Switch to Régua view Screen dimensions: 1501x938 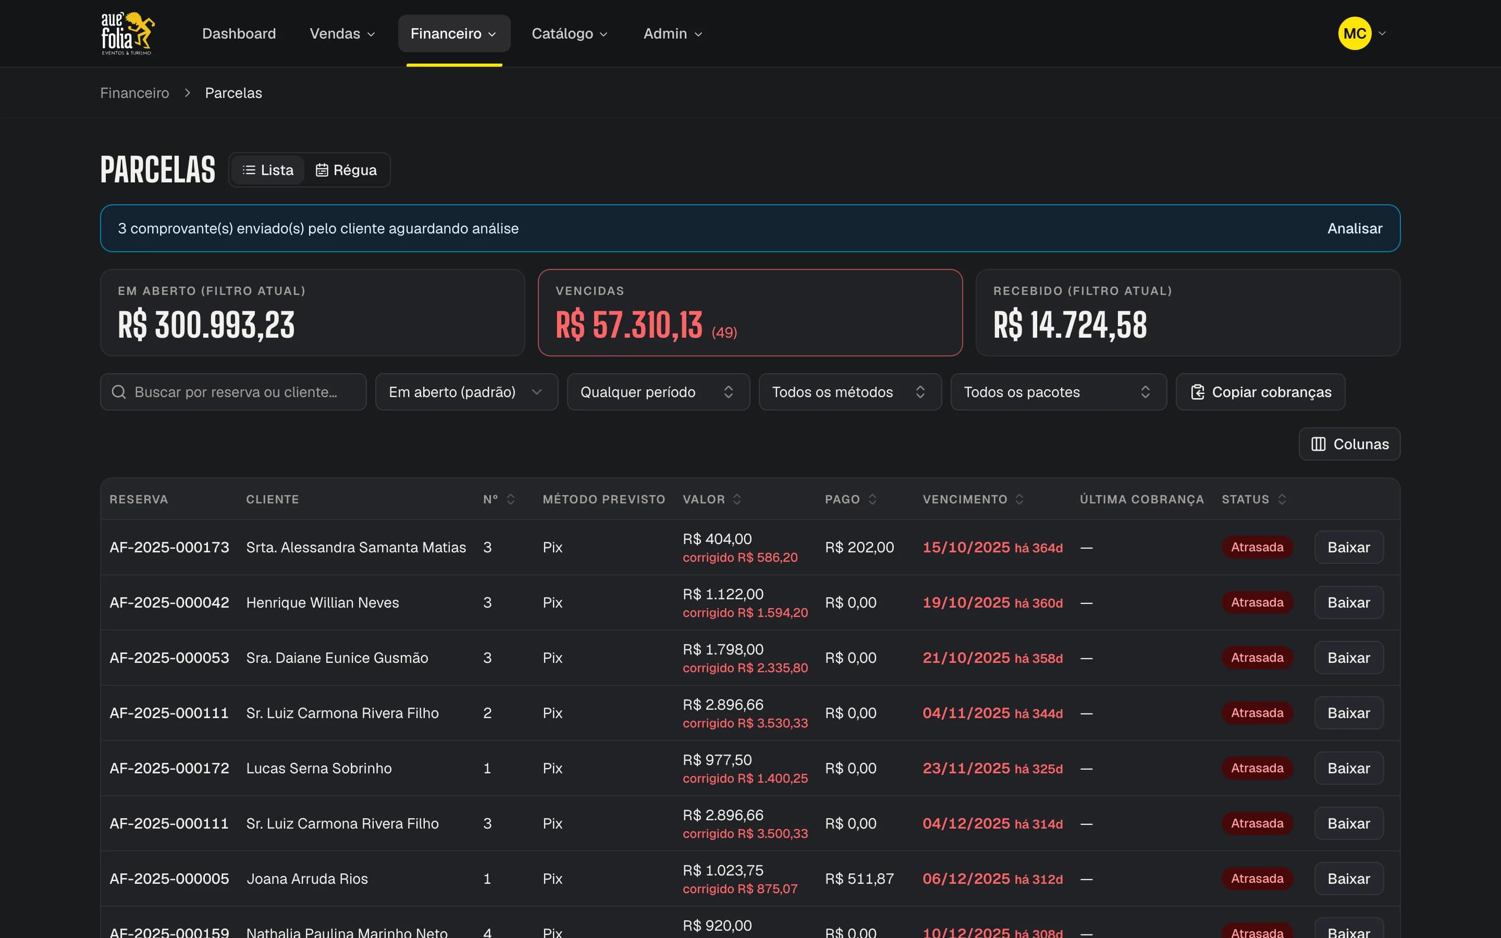pyautogui.click(x=346, y=170)
